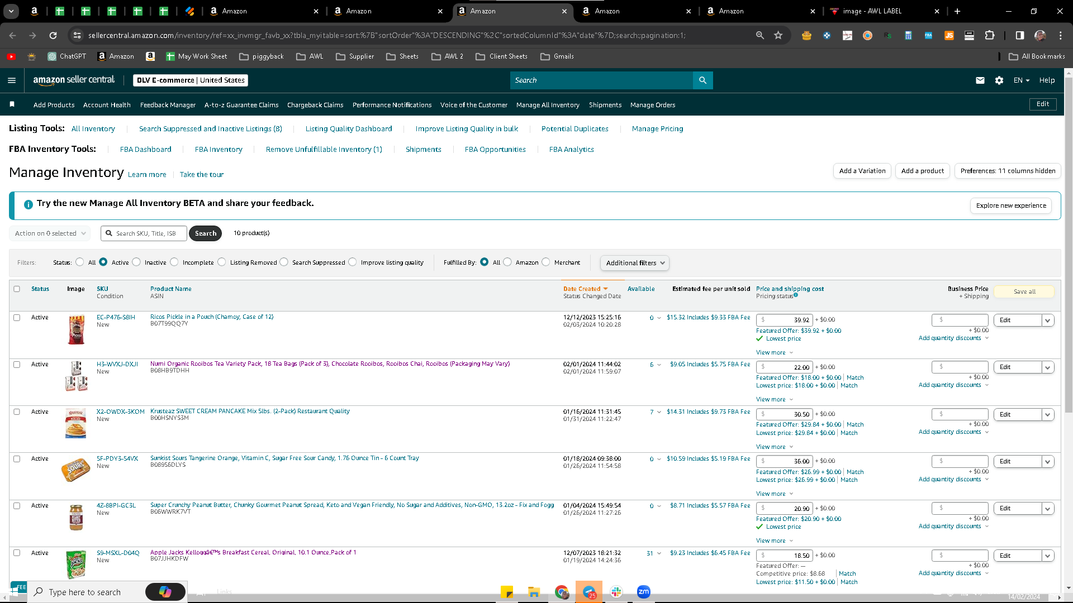Select Fulfilled By Merchant radio button

point(546,262)
